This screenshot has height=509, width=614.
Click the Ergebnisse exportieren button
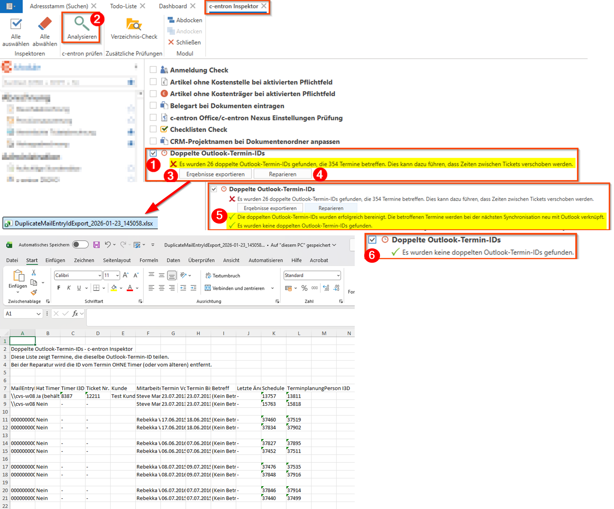pyautogui.click(x=215, y=174)
